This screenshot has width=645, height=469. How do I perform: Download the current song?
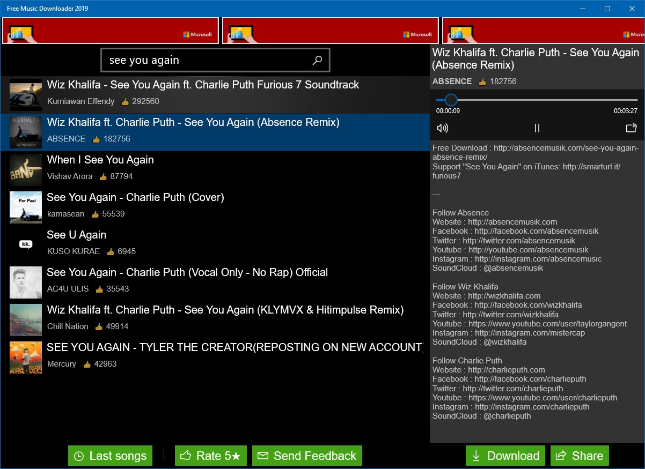[x=505, y=456]
